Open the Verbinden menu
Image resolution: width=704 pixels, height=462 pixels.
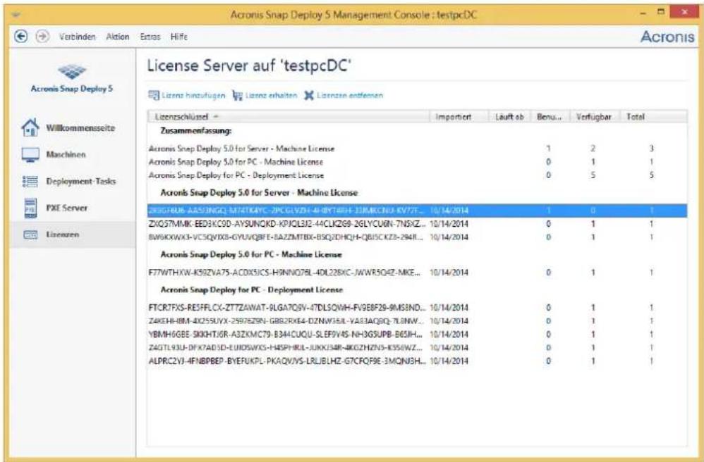click(77, 37)
